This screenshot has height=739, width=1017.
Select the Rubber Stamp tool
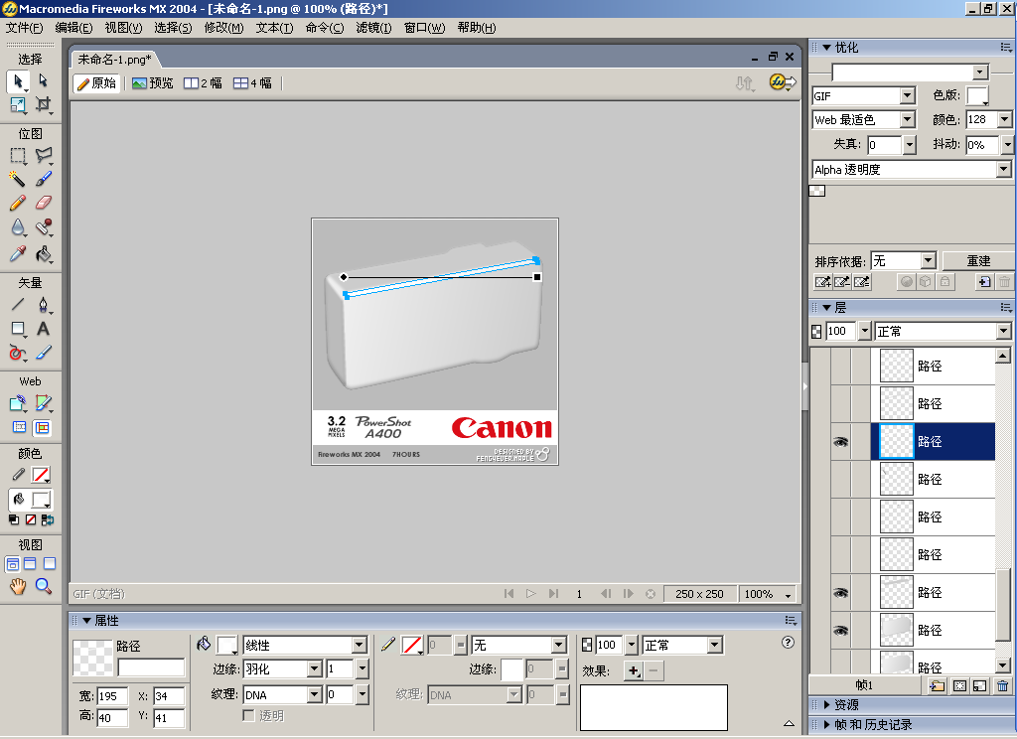pos(43,227)
